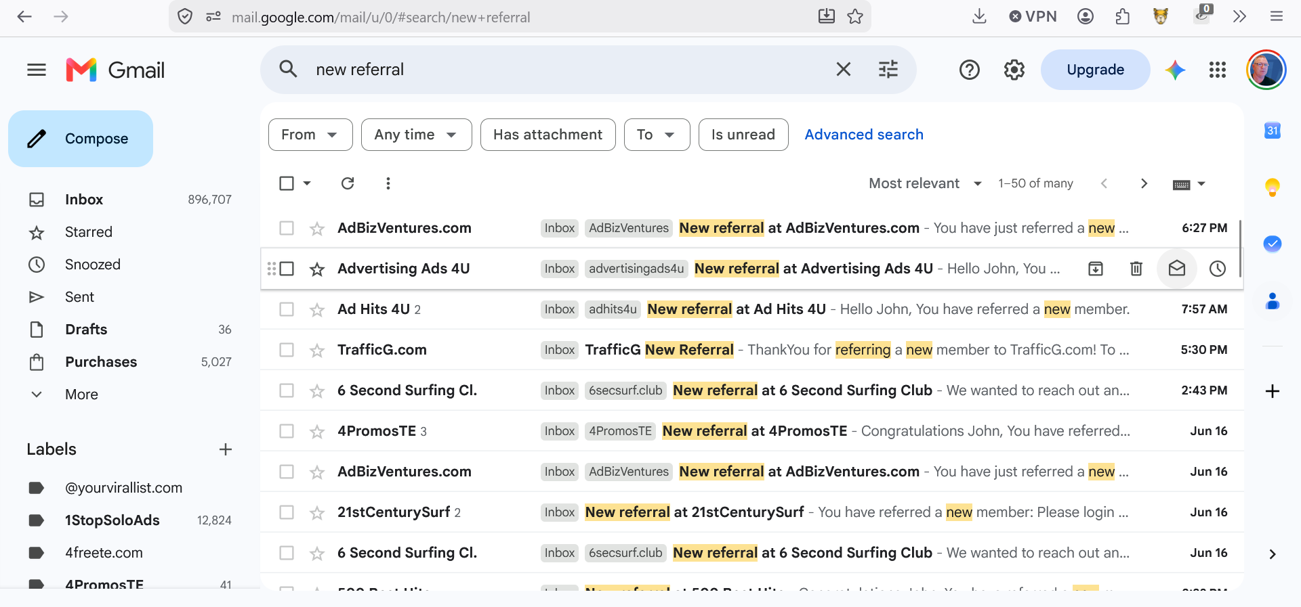Screen dimensions: 1301x607
Task: Archive the Advertising Ads 4U email
Action: (1096, 269)
